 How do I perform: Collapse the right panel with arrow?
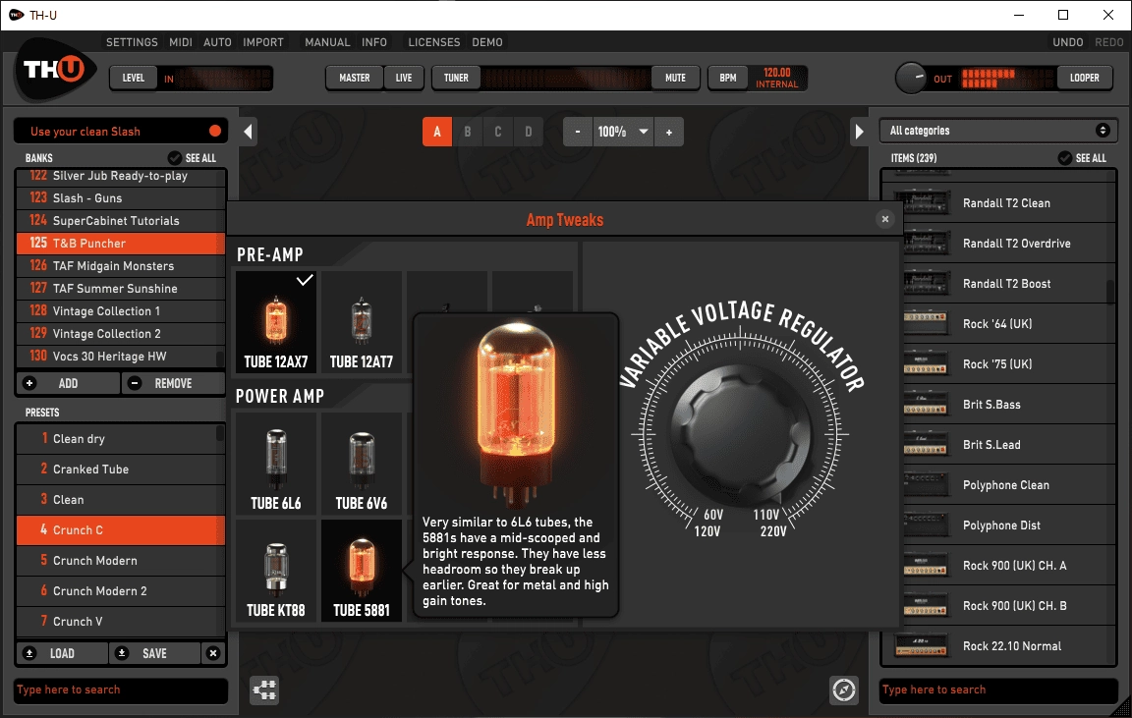click(859, 132)
